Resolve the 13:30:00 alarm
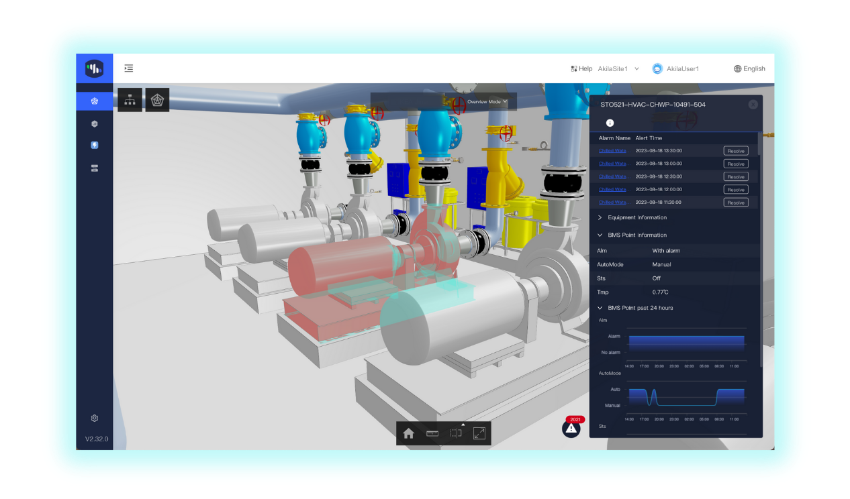This screenshot has width=850, height=499. 736,151
